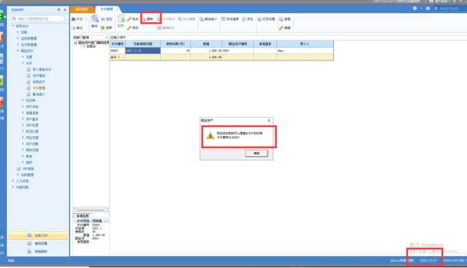Click the Refresh (刷新) green icon
Screen dimensions: 467x268
click(x=103, y=28)
